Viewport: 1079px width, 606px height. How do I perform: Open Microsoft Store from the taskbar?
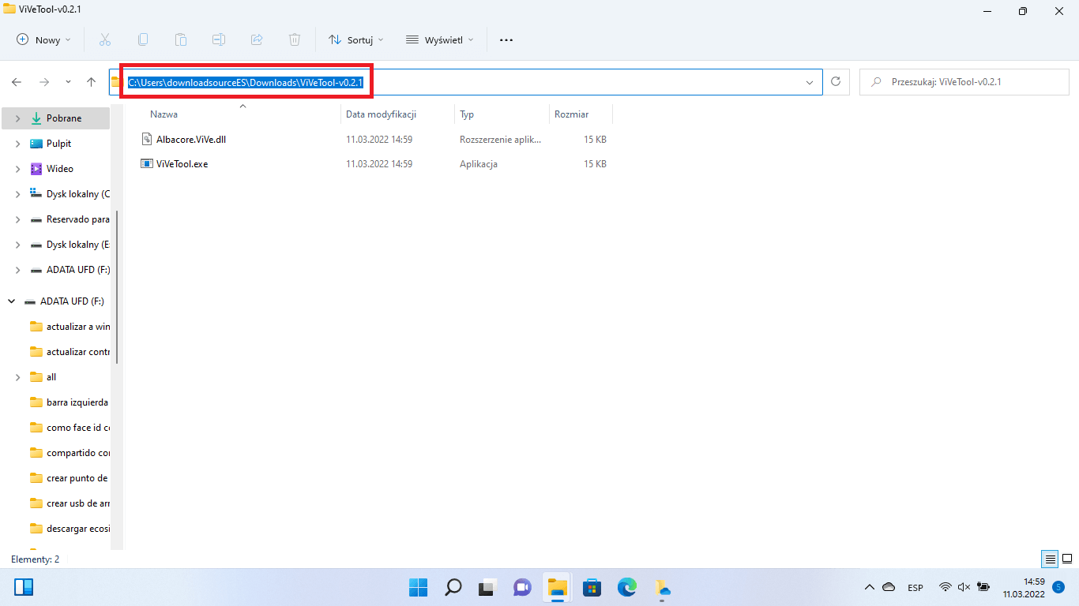(x=592, y=587)
